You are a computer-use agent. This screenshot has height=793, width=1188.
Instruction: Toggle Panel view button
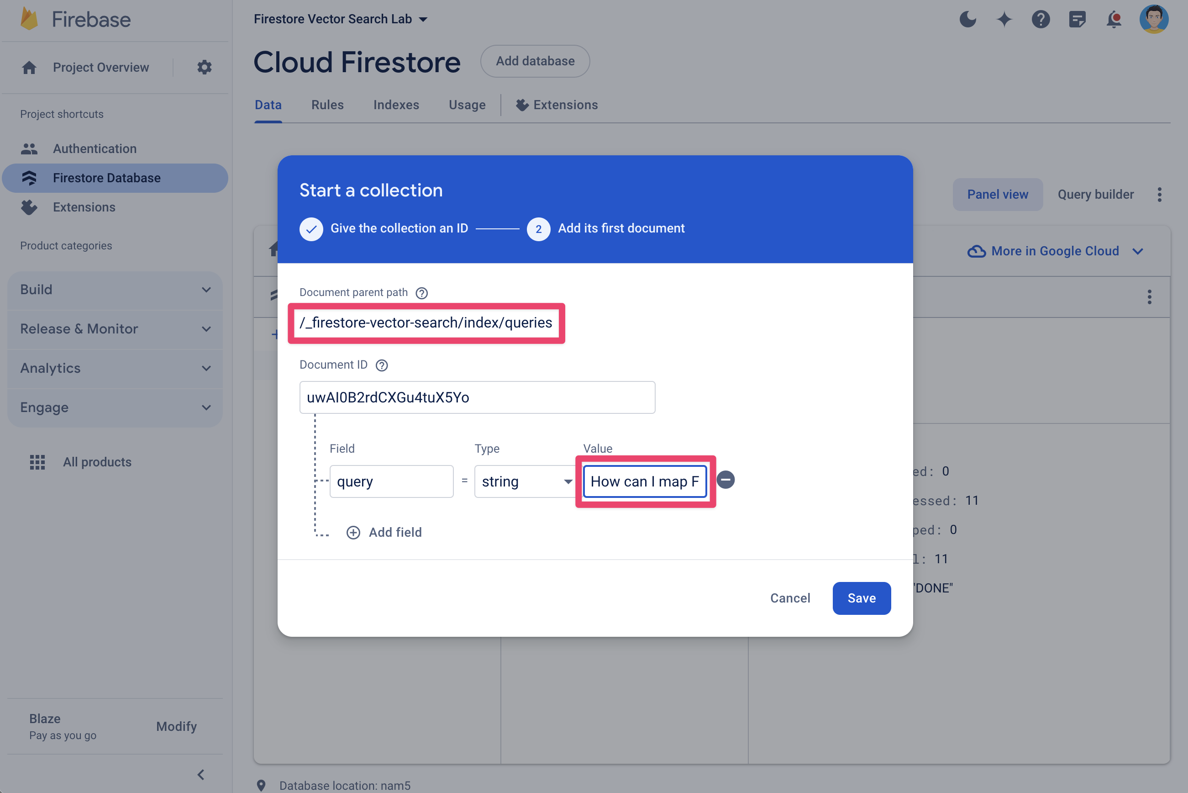pos(997,194)
